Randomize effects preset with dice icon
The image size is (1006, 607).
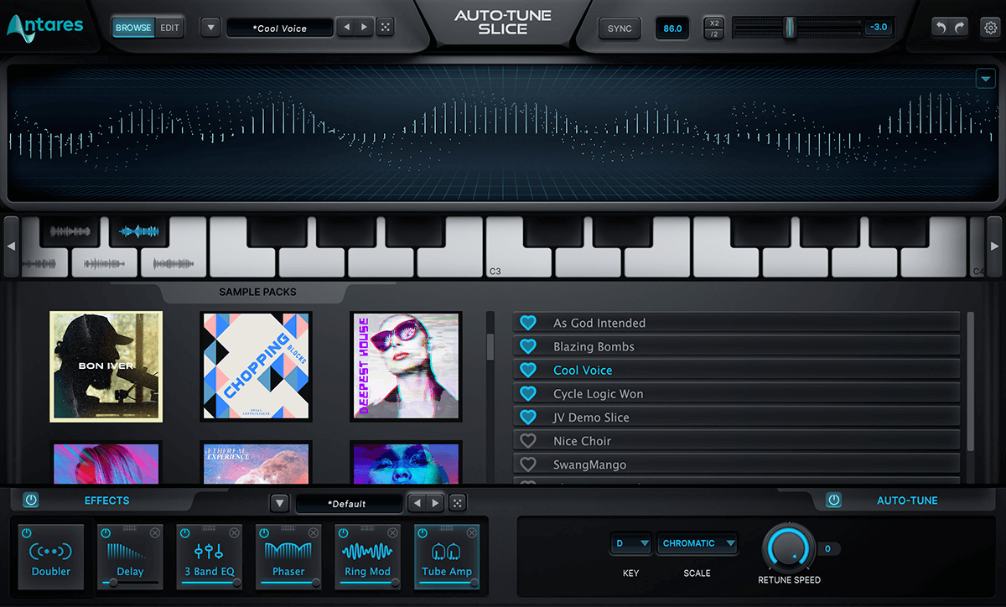click(x=457, y=503)
